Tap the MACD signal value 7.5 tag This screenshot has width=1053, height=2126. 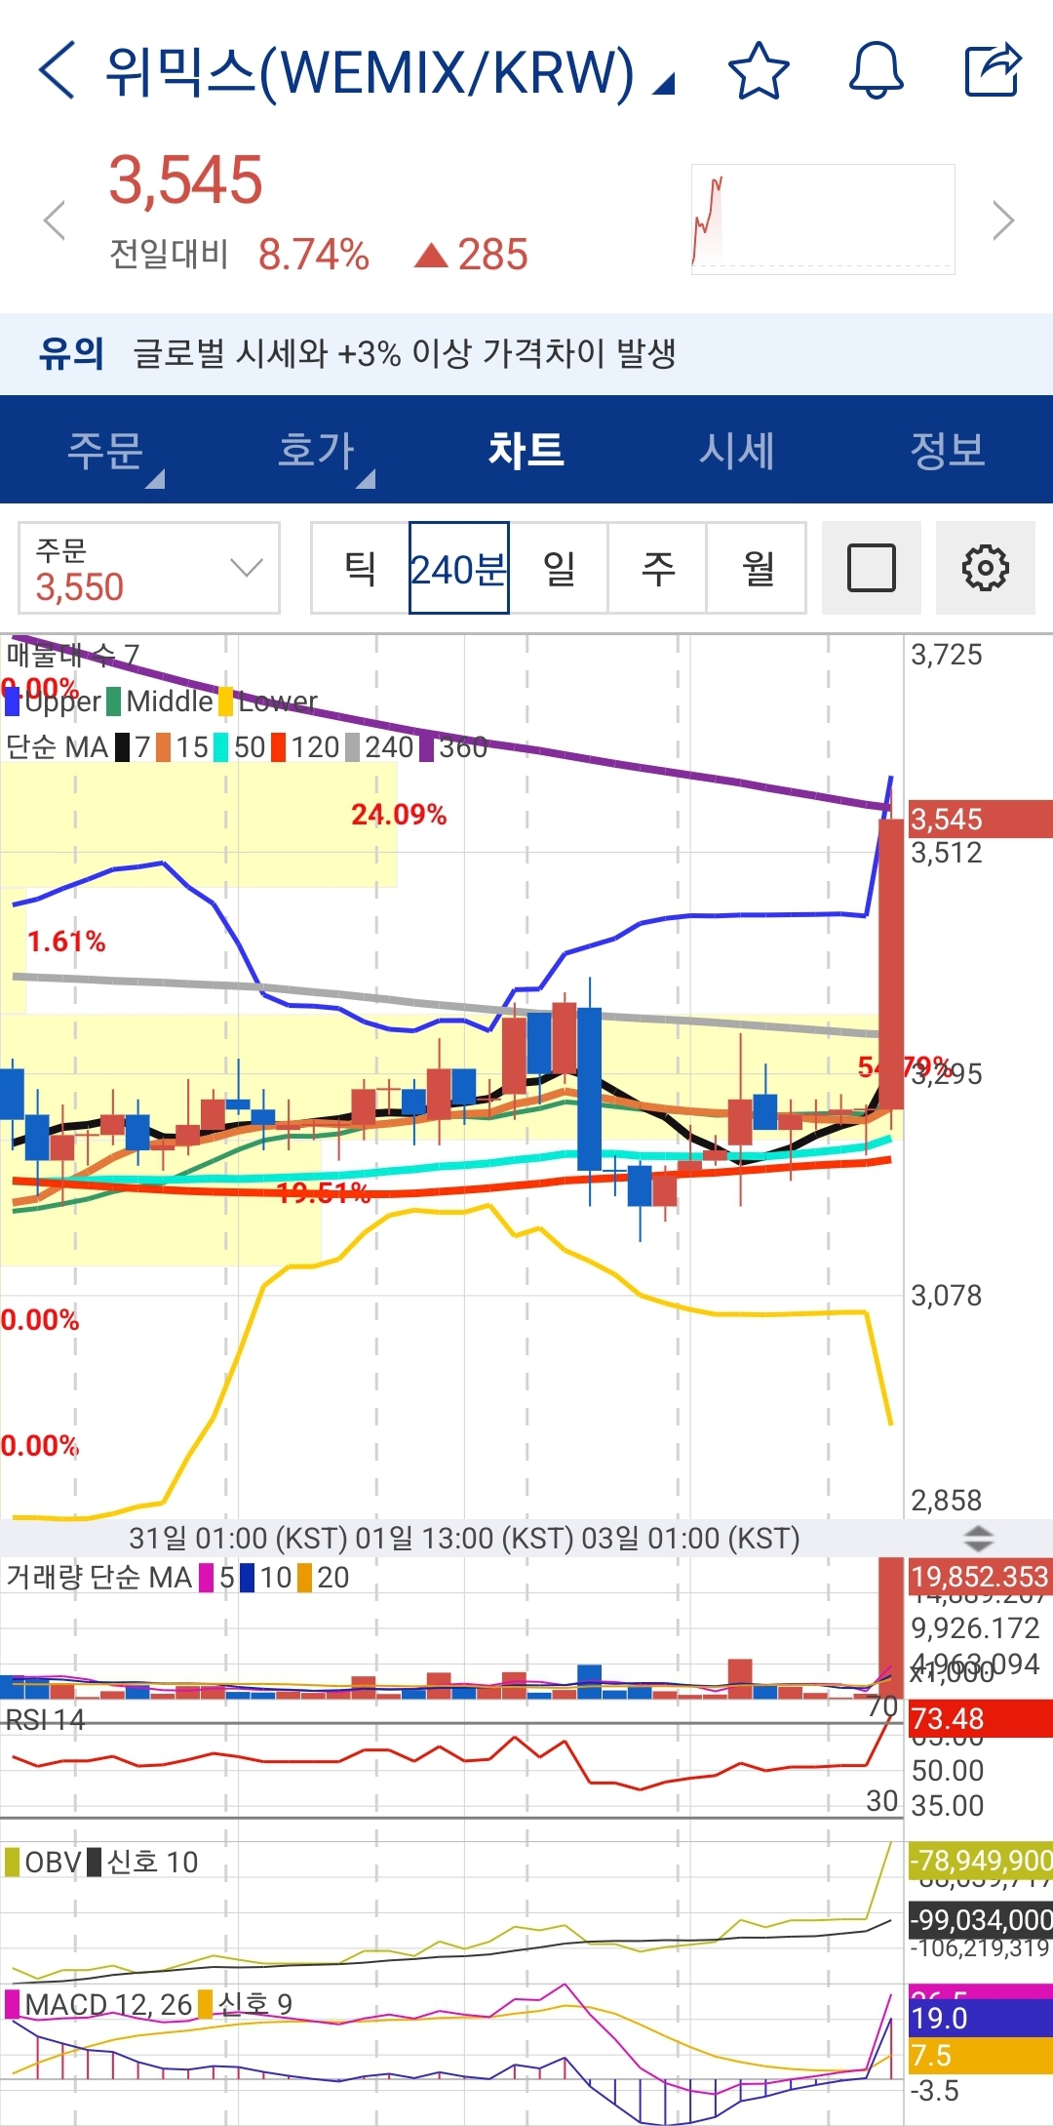click(980, 2055)
